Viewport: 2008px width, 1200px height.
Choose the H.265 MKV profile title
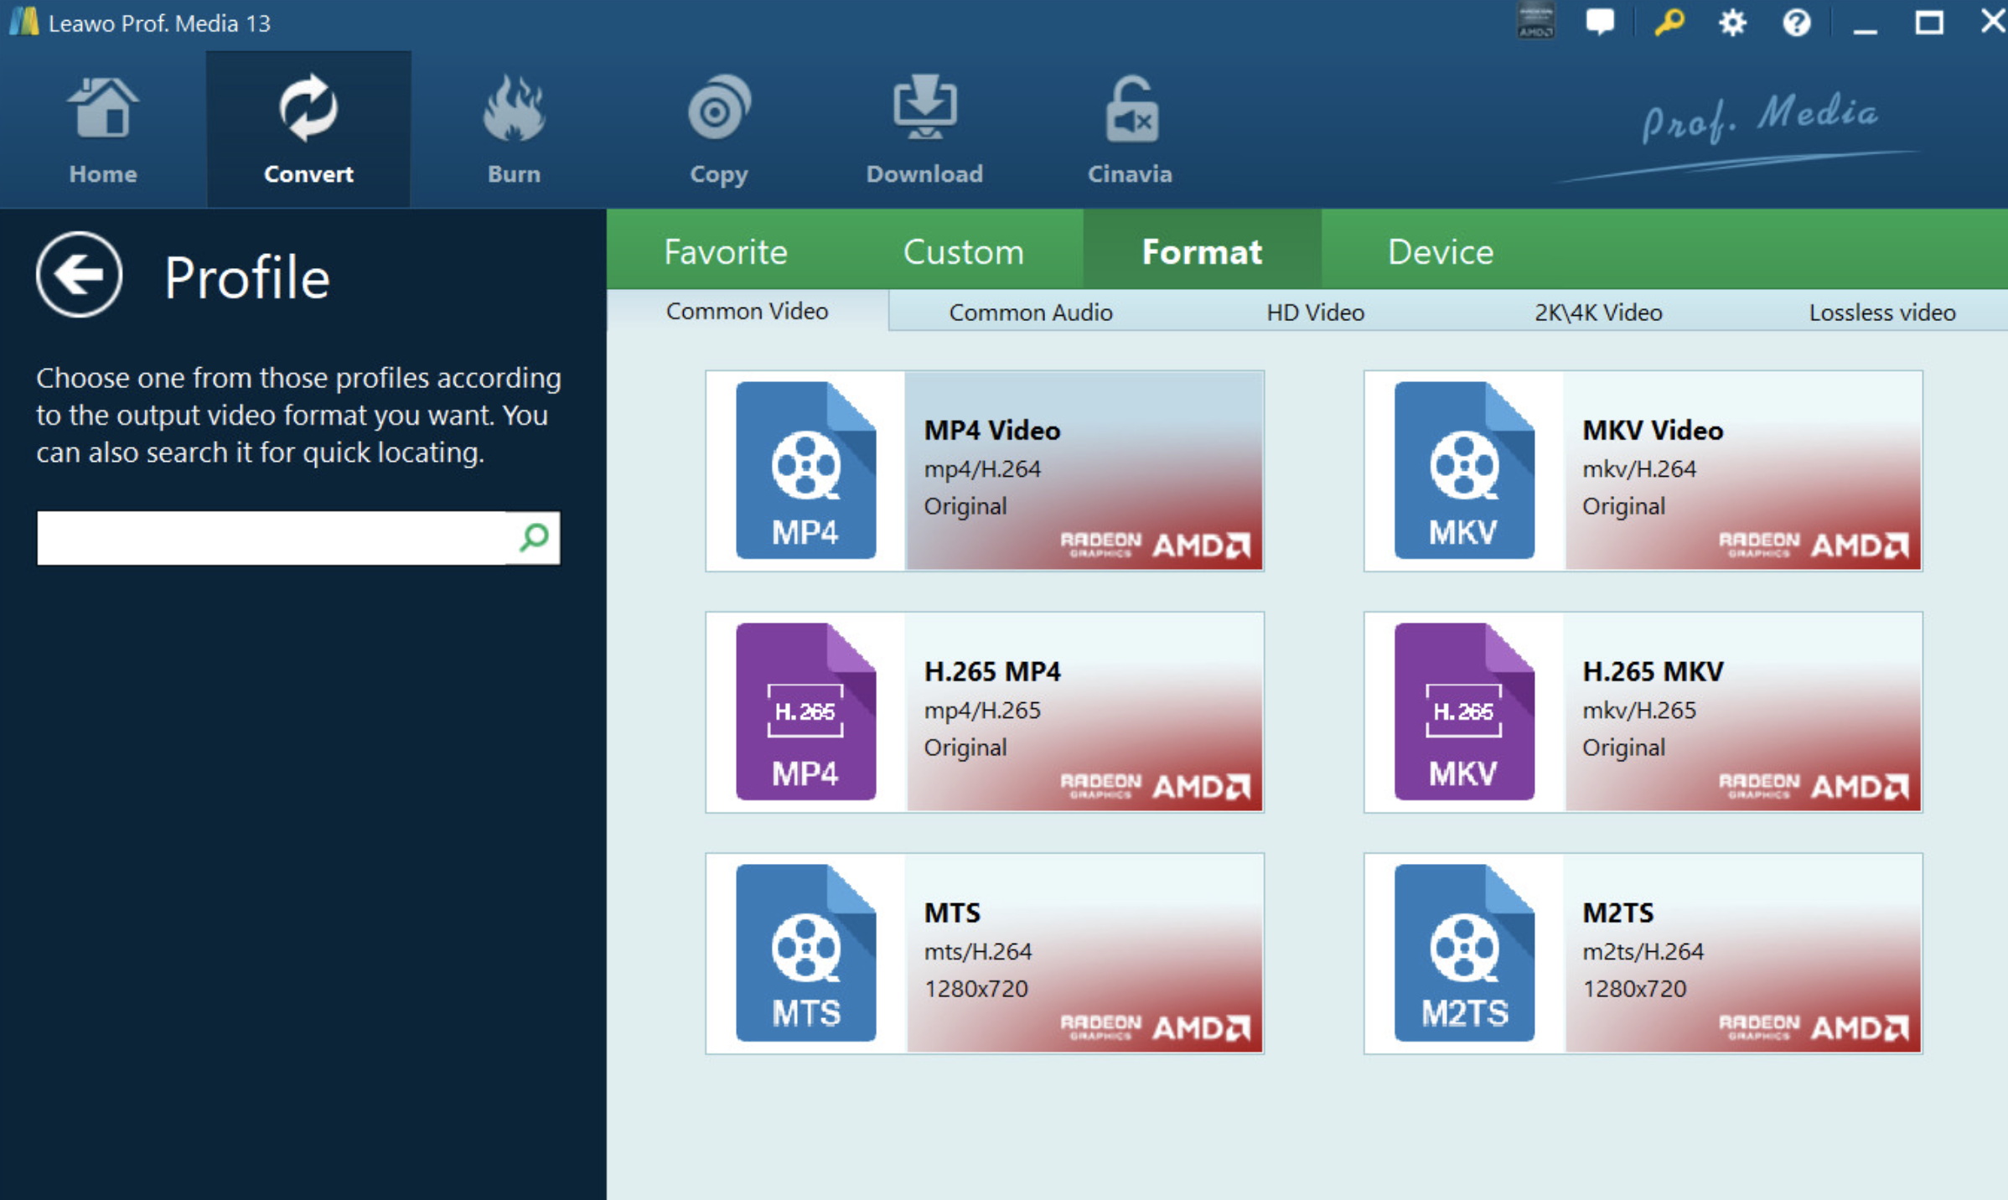(1653, 671)
